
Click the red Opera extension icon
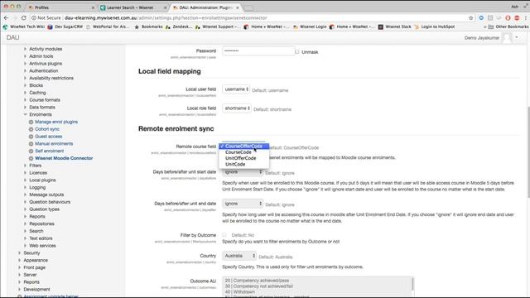[508, 18]
